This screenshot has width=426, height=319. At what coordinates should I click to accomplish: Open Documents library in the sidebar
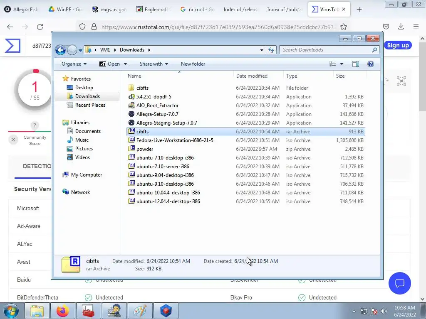pos(88,131)
